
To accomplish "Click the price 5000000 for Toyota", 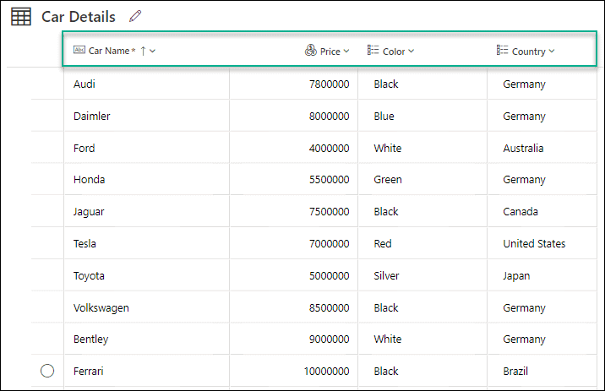I will [x=330, y=275].
